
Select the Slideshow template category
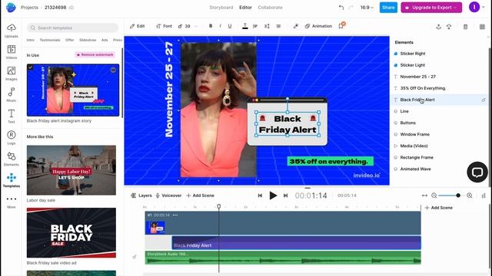(x=88, y=40)
